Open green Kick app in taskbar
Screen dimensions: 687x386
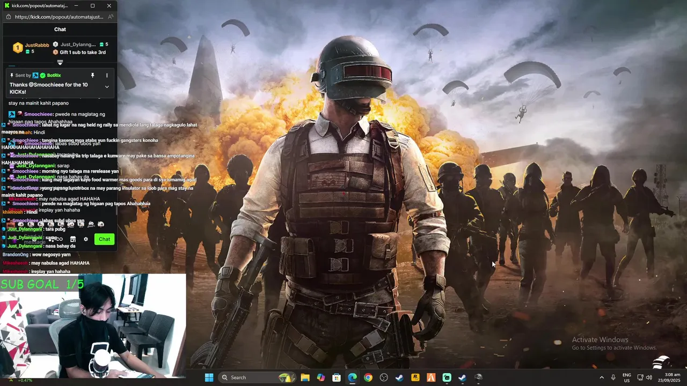(x=447, y=377)
